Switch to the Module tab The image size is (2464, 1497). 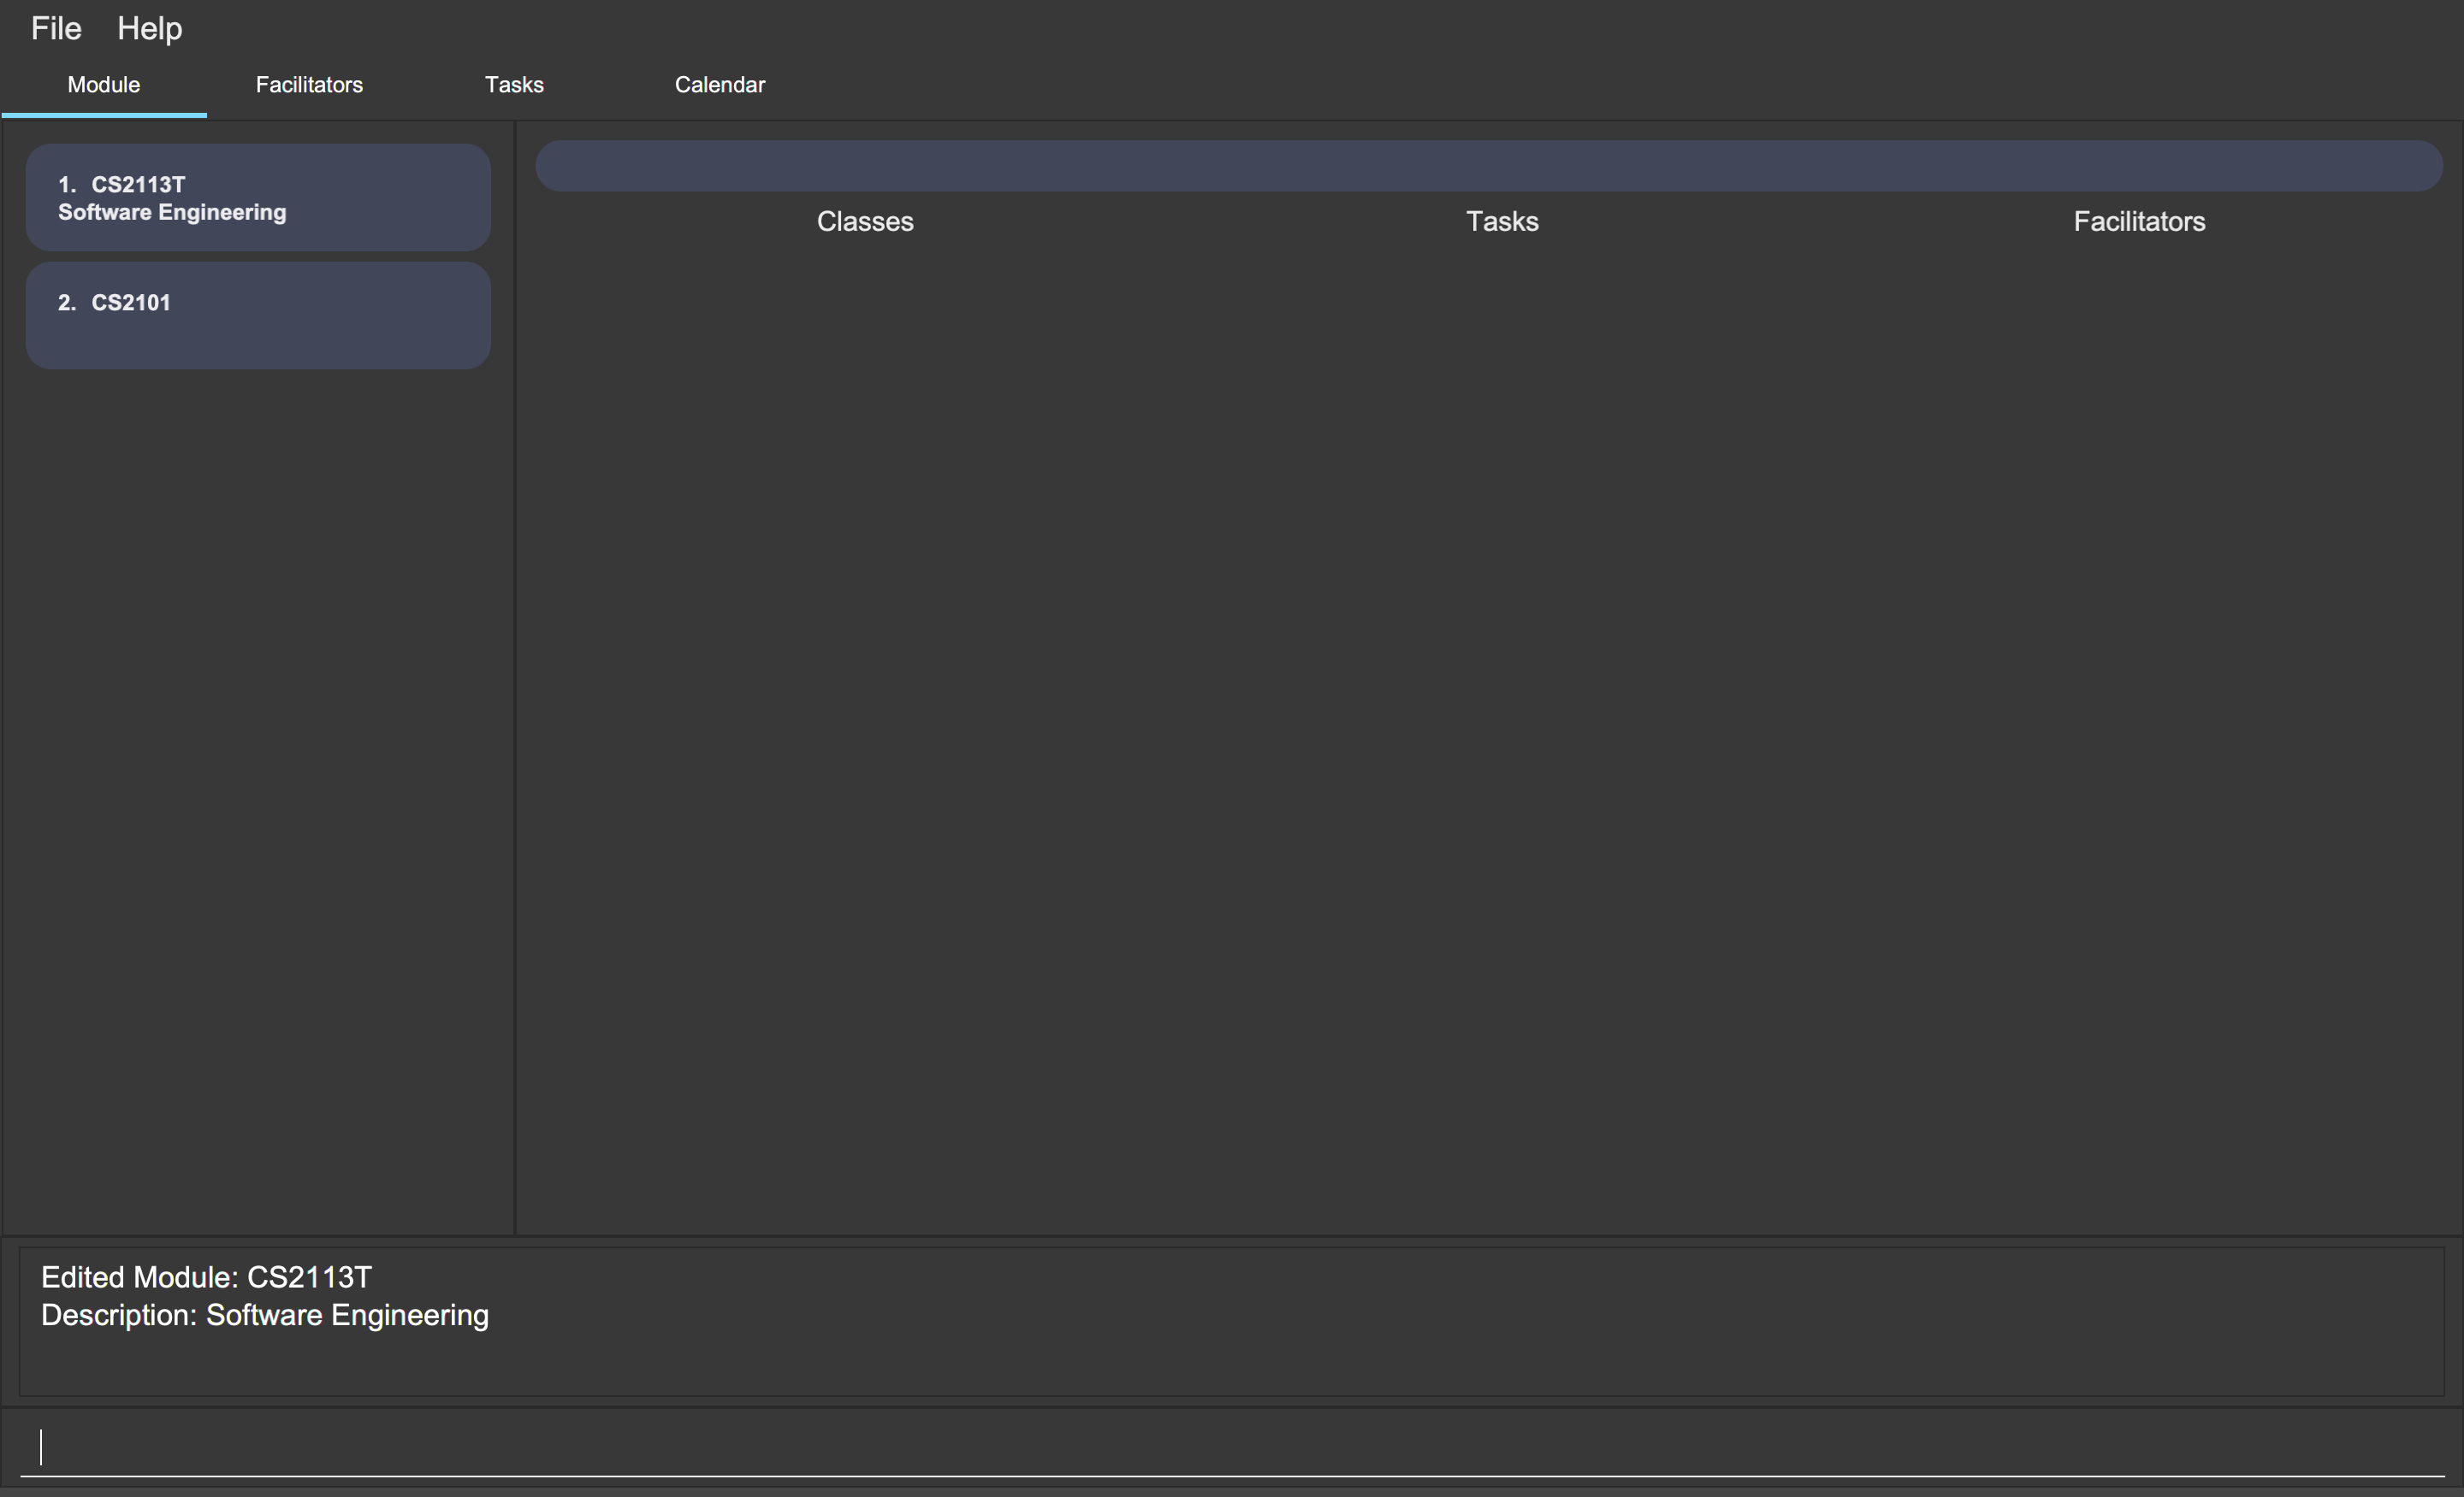pos(104,85)
